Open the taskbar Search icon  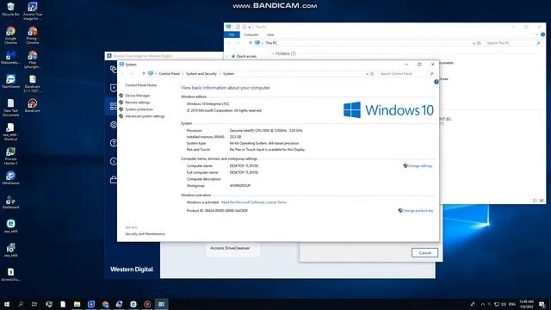click(x=21, y=304)
